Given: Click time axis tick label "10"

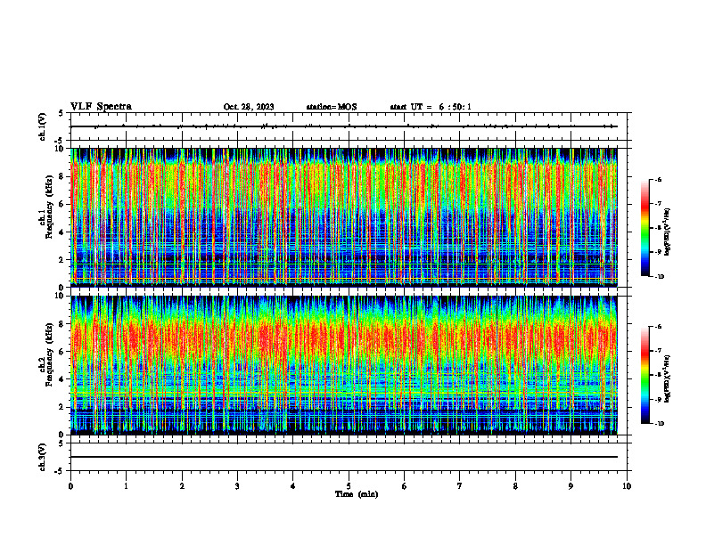Looking at the screenshot, I should 627,486.
